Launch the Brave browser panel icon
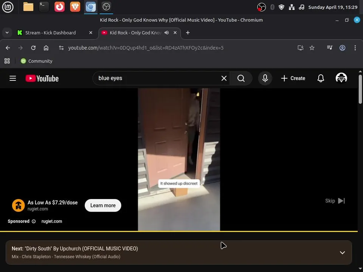The height and width of the screenshot is (272, 363). (x=75, y=7)
